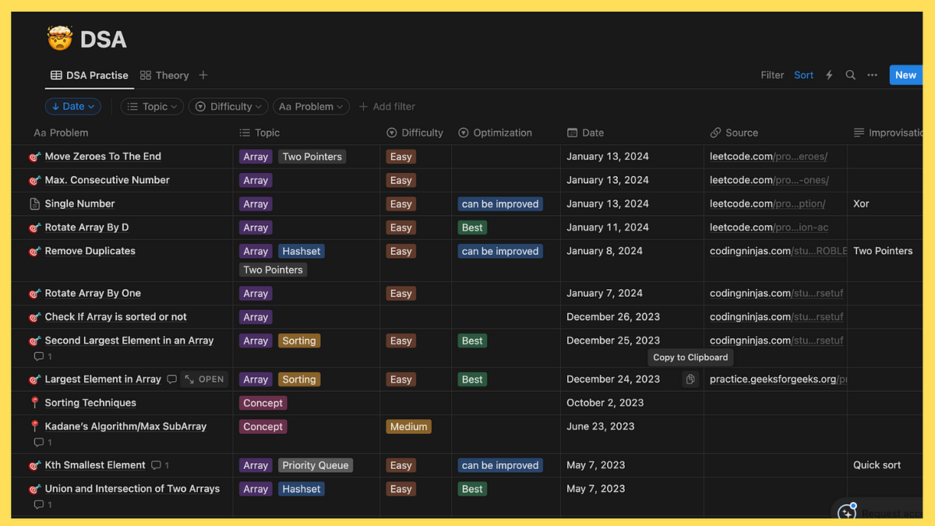This screenshot has width=935, height=526.
Task: Click the New button
Action: (x=905, y=75)
